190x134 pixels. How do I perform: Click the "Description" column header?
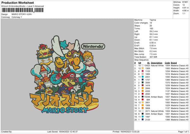[156, 63]
